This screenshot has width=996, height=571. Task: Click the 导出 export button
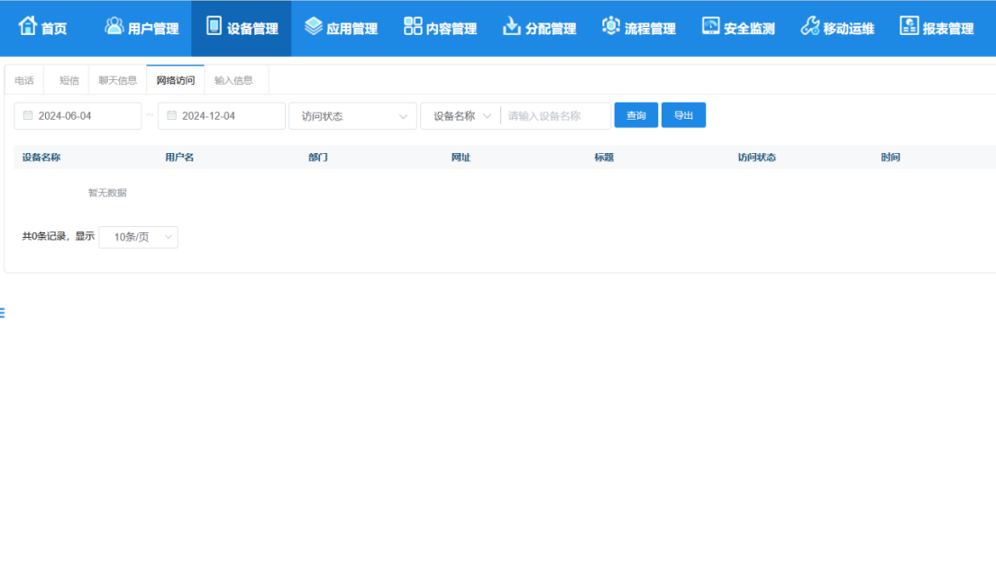pyautogui.click(x=683, y=115)
